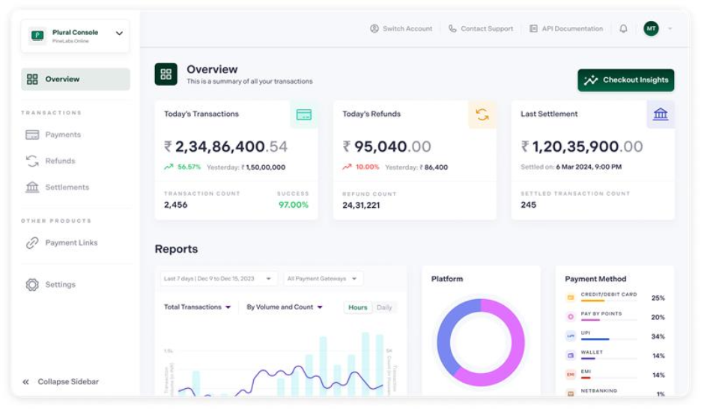Viewport: 701px width, 409px height.
Task: Click the Overview grid icon in header
Action: [x=166, y=74]
